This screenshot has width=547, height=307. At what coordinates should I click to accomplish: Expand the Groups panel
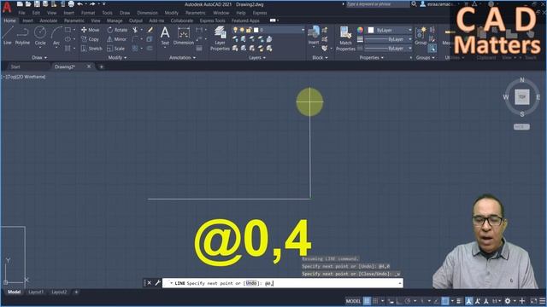[x=426, y=58]
